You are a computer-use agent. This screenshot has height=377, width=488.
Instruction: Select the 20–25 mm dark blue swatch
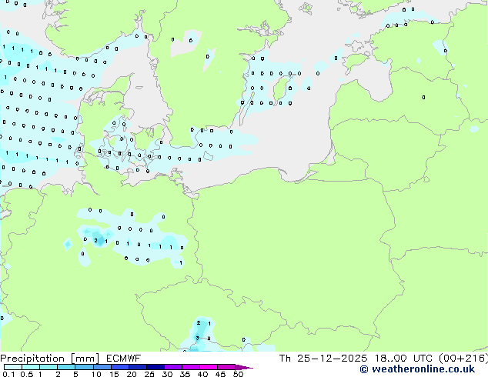137,367
